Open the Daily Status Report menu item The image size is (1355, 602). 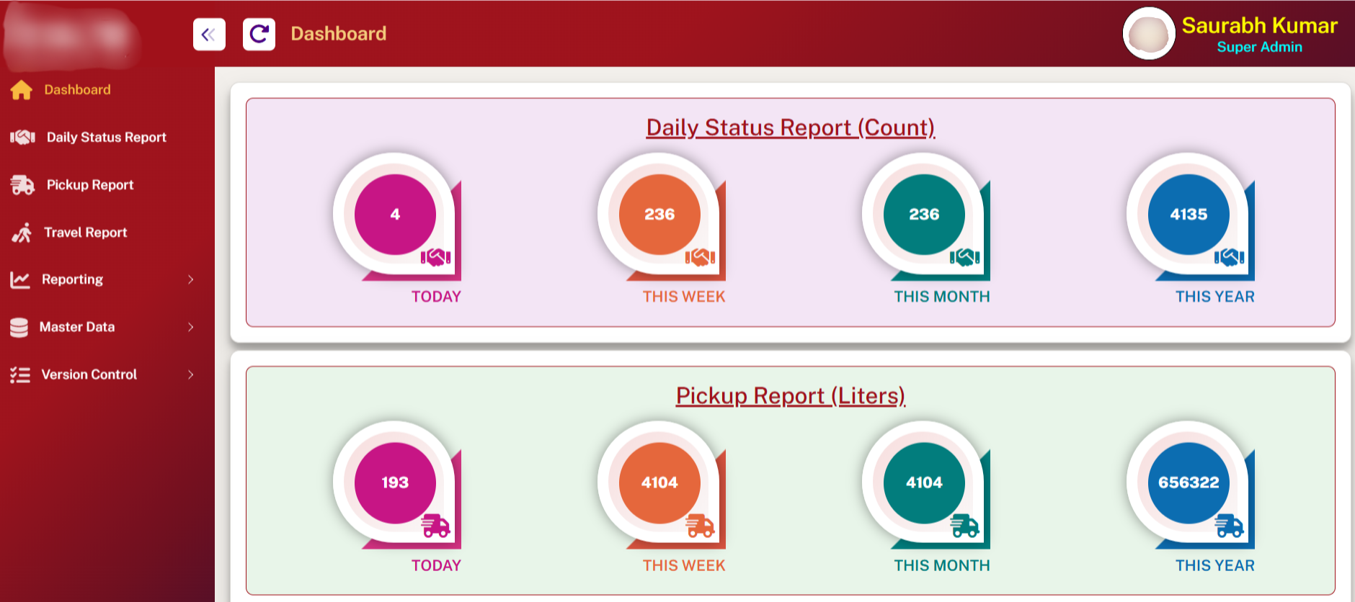click(106, 136)
